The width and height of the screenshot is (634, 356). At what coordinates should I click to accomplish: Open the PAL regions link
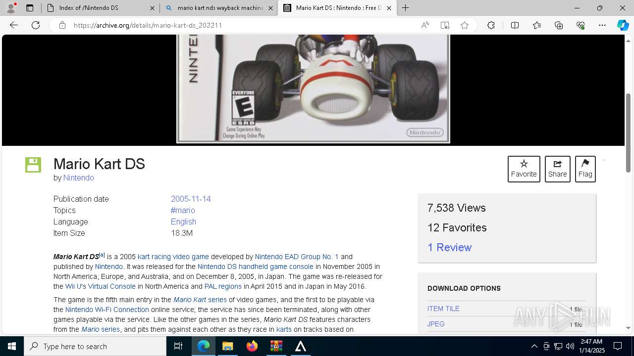point(223,286)
